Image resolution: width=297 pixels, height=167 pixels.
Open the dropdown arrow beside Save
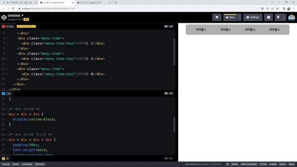pos(239,17)
